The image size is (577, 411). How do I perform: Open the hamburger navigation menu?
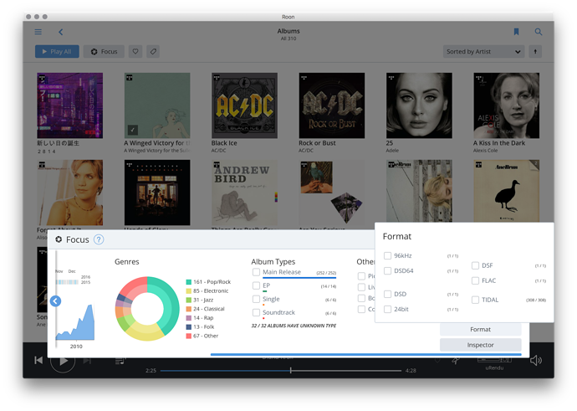38,32
